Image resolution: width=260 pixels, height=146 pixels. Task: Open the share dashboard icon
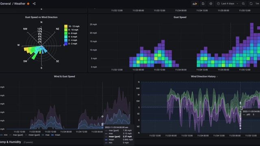[x=34, y=4]
